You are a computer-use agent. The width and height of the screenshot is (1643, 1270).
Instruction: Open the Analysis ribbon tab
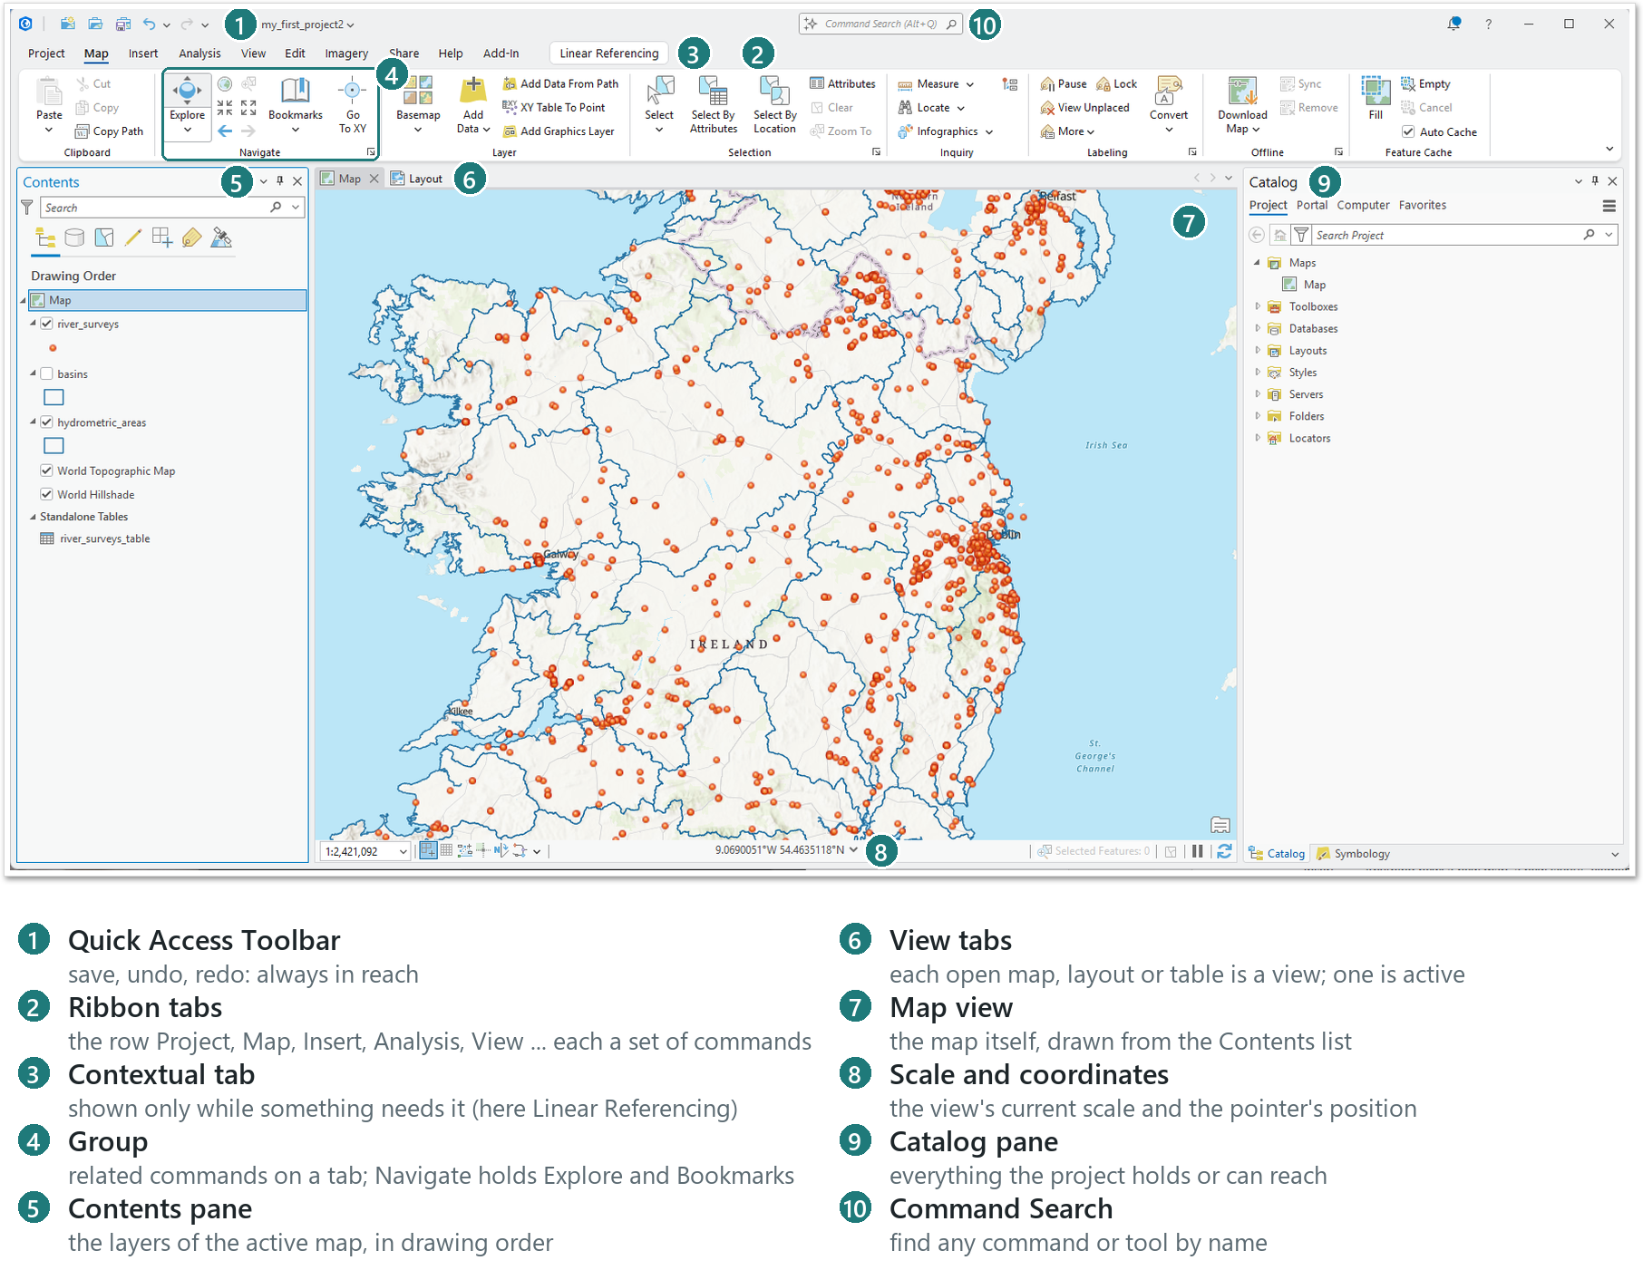click(x=199, y=53)
